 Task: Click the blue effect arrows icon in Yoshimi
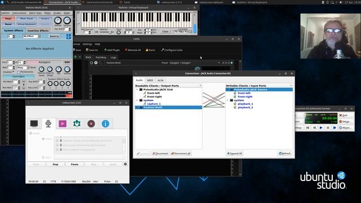68,36
